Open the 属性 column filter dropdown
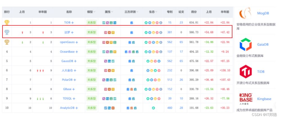281x119 pixels. 112,12
